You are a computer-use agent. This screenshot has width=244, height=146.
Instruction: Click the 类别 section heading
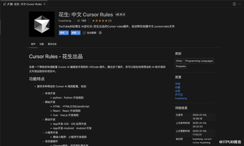coord(178,53)
